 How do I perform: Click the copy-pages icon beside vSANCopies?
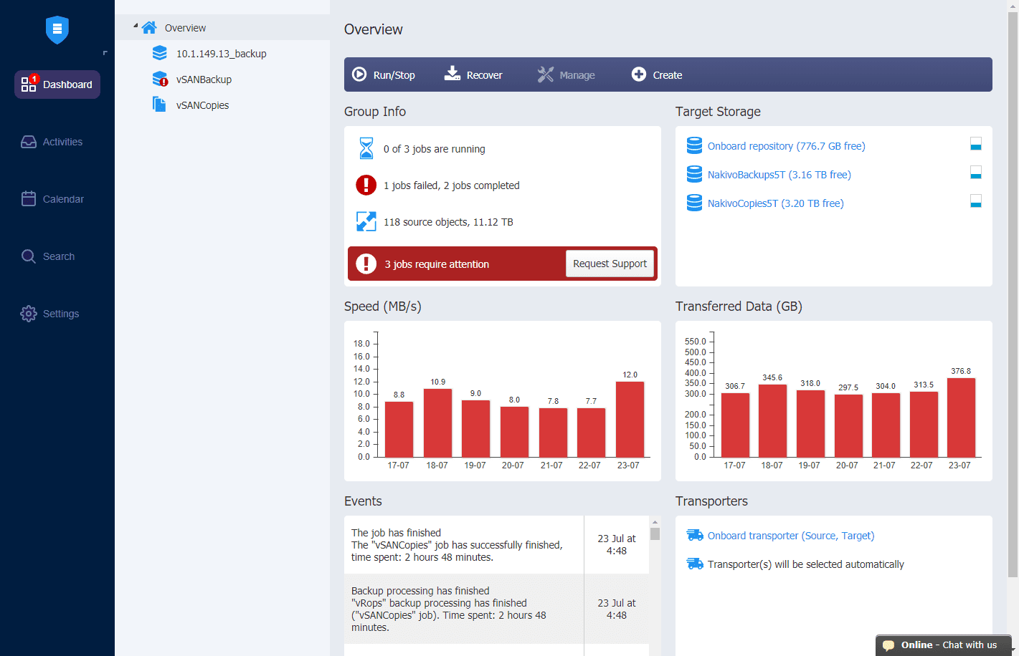pos(158,105)
